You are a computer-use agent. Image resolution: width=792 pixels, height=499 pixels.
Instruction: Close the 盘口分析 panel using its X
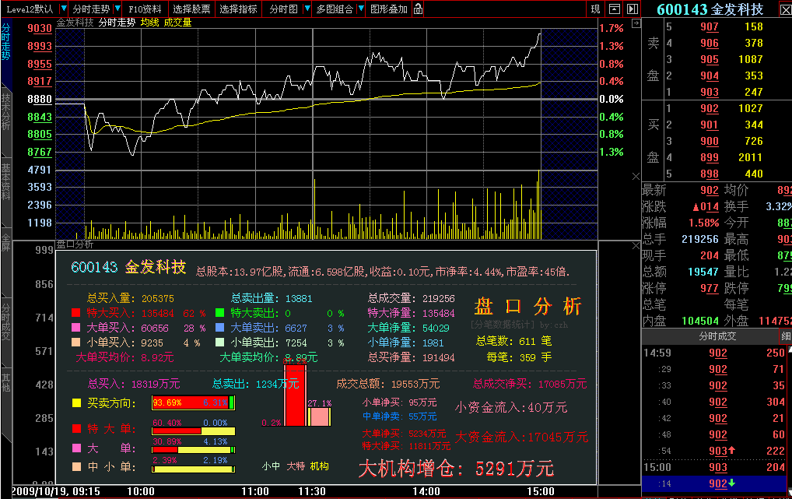pos(636,245)
